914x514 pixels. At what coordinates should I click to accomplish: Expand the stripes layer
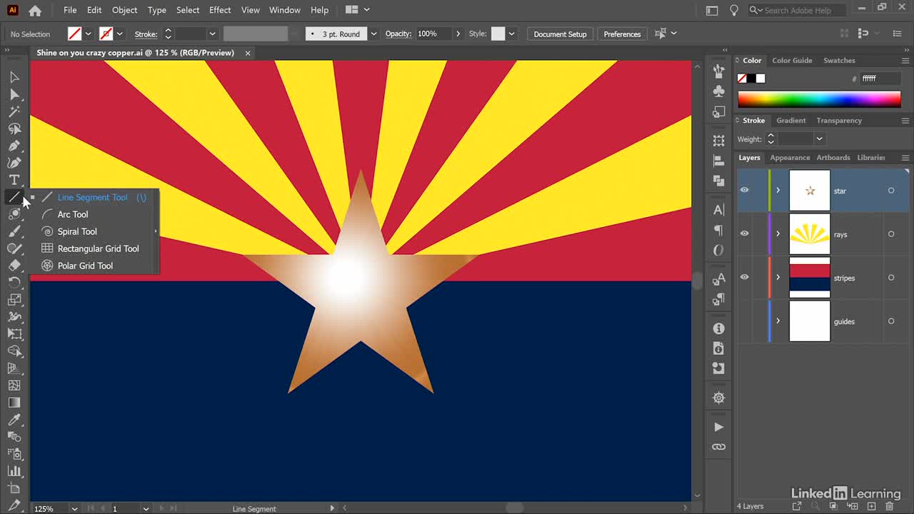point(778,278)
